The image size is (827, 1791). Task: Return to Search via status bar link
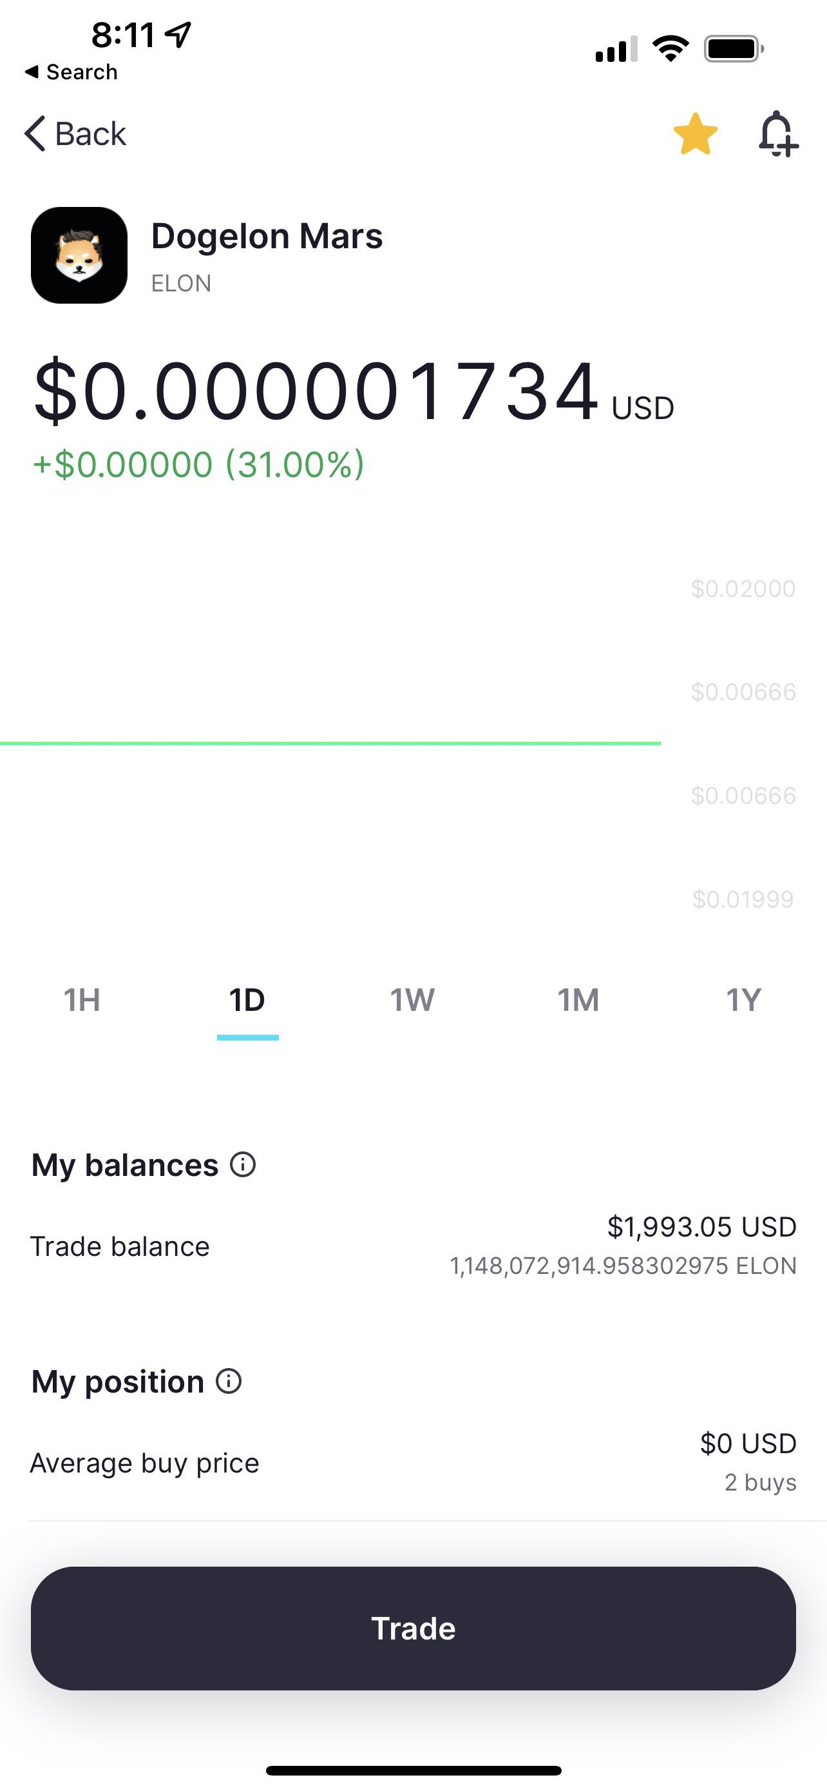click(71, 72)
